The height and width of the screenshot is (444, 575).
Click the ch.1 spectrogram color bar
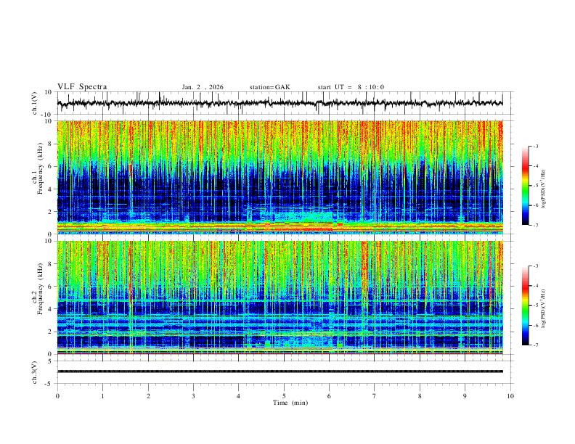click(525, 186)
